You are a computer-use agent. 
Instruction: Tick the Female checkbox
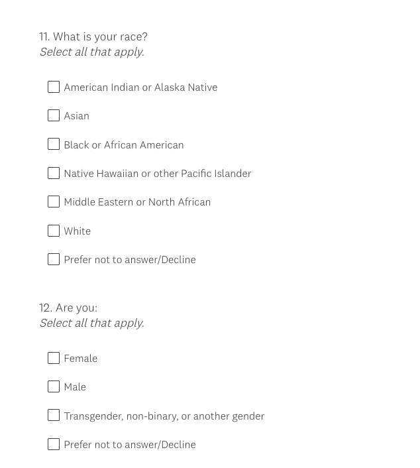pos(54,358)
